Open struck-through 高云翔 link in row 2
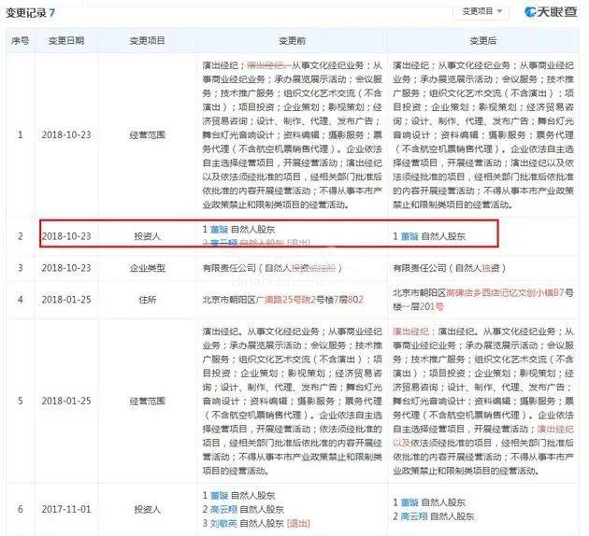The width and height of the screenshot is (589, 536). coord(223,243)
